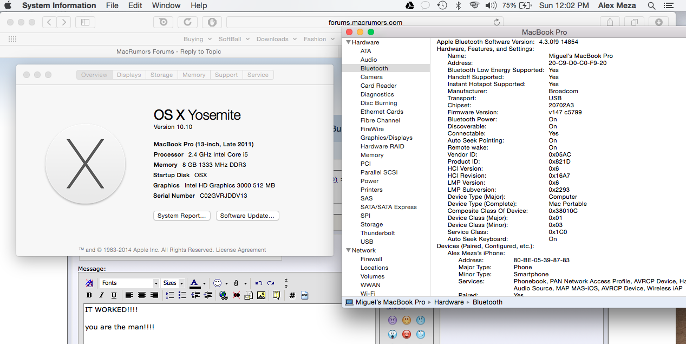Switch to the Storage tab

pyautogui.click(x=161, y=75)
